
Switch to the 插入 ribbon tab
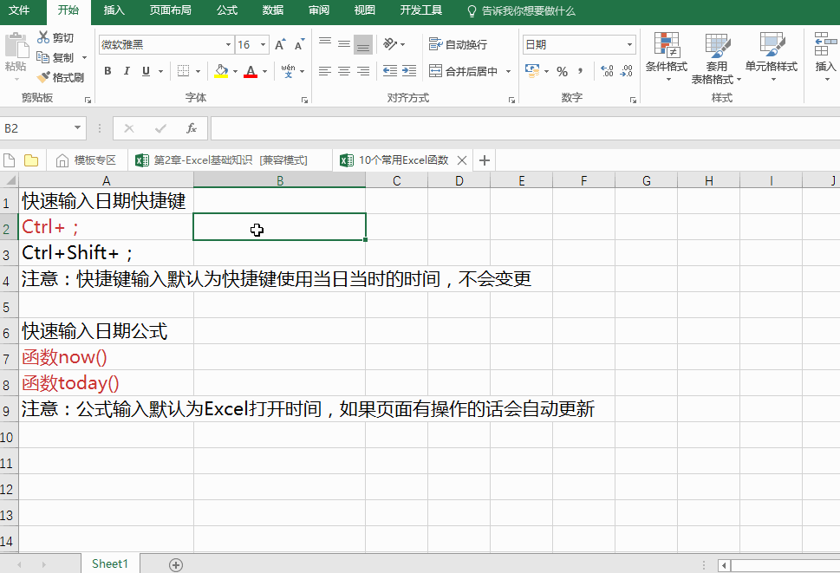point(114,10)
